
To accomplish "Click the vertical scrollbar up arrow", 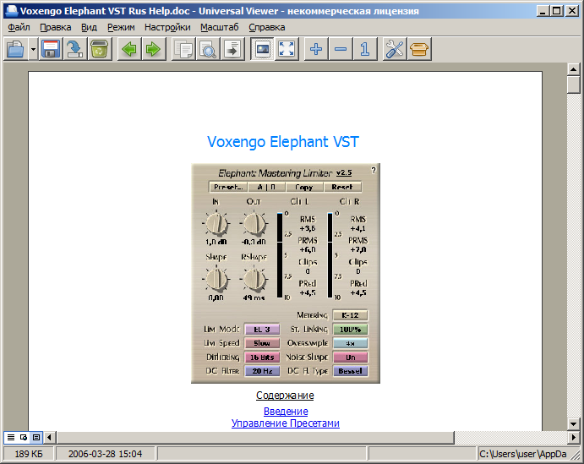I will 573,69.
